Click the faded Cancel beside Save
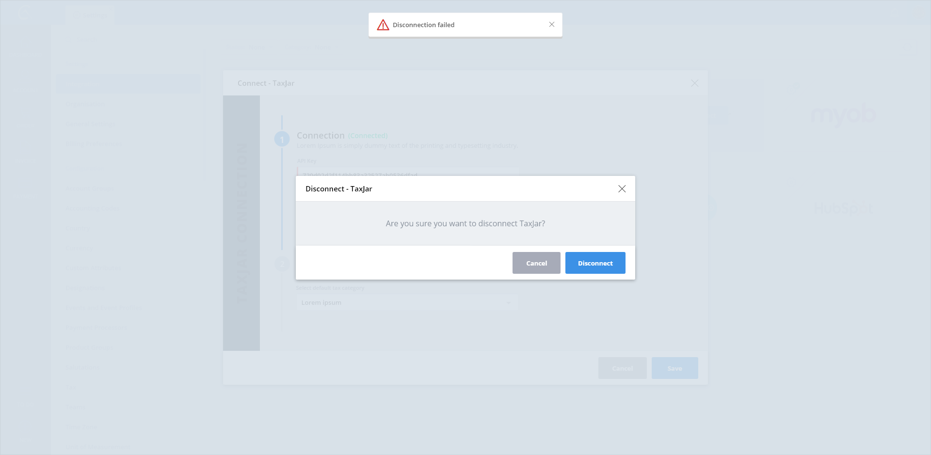This screenshot has width=931, height=455. [x=622, y=368]
